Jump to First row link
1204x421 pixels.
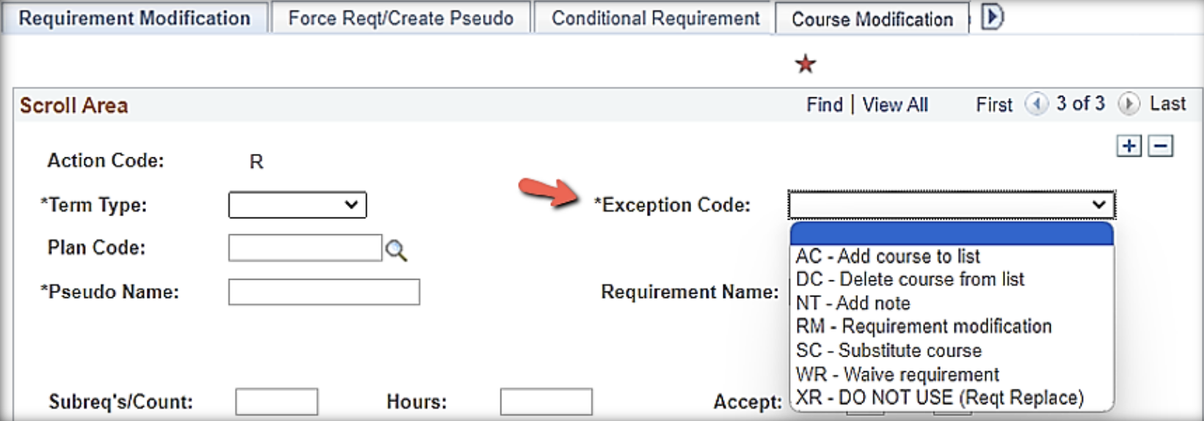click(x=993, y=105)
